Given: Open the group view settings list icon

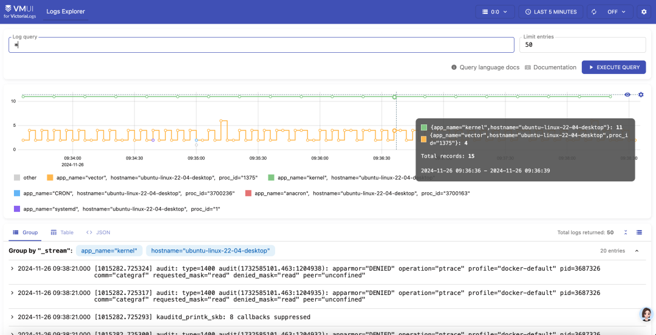Looking at the screenshot, I should pyautogui.click(x=639, y=232).
